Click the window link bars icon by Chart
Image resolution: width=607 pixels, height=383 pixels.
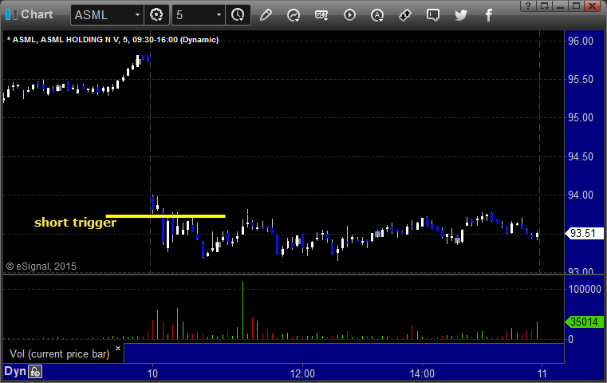[x=11, y=14]
